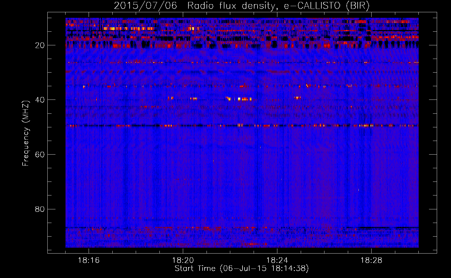Click the red patch at the spectrogram's bottom edge

(x=254, y=244)
